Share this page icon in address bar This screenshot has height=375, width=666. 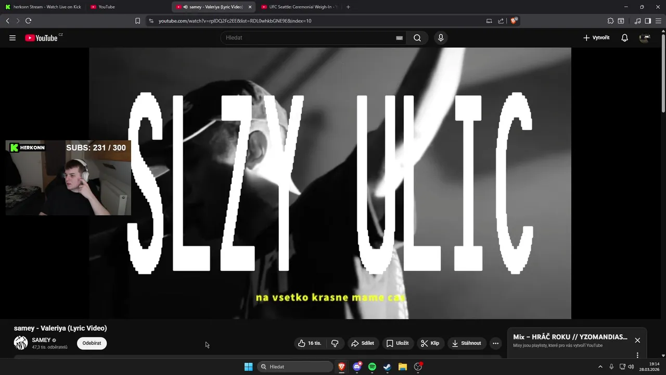[501, 21]
